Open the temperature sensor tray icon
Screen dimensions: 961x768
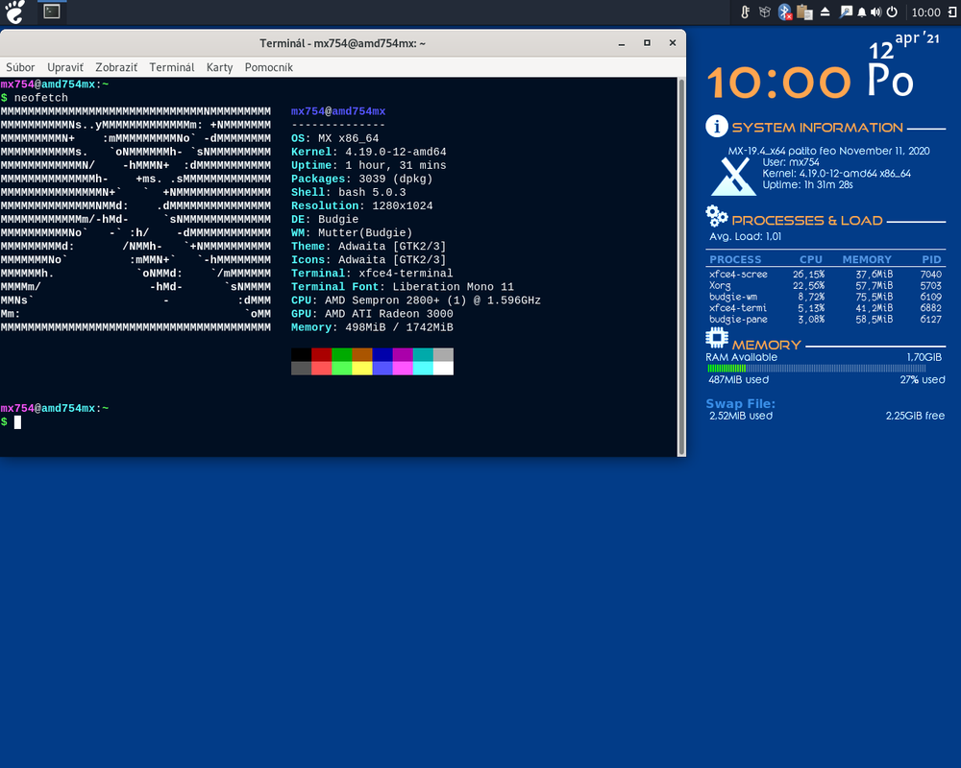tap(746, 12)
